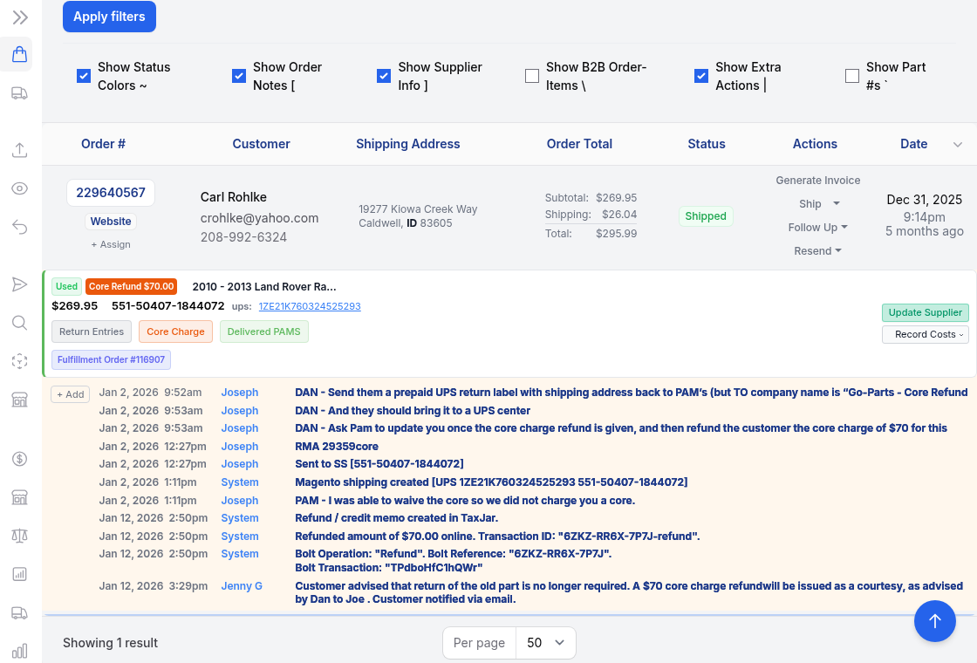
Task: Open the Ship dropdown
Action: pos(819,204)
